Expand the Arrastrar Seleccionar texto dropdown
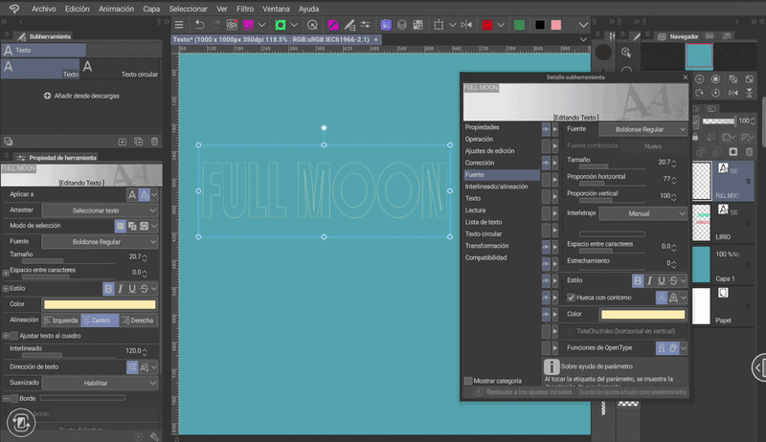The image size is (766, 442). [x=101, y=210]
